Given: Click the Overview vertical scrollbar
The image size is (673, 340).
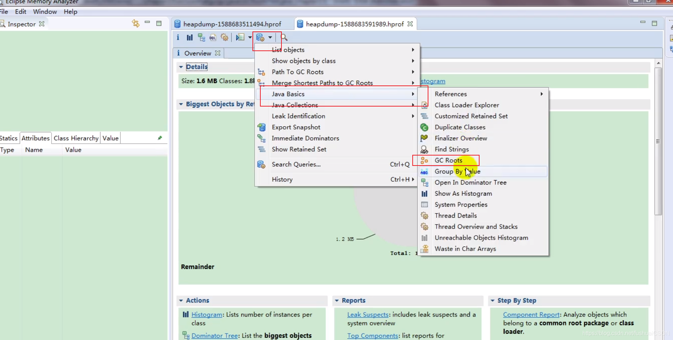Looking at the screenshot, I should (658, 141).
